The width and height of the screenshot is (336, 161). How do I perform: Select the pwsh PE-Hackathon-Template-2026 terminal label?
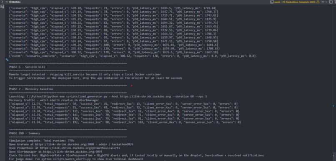tap(295, 2)
